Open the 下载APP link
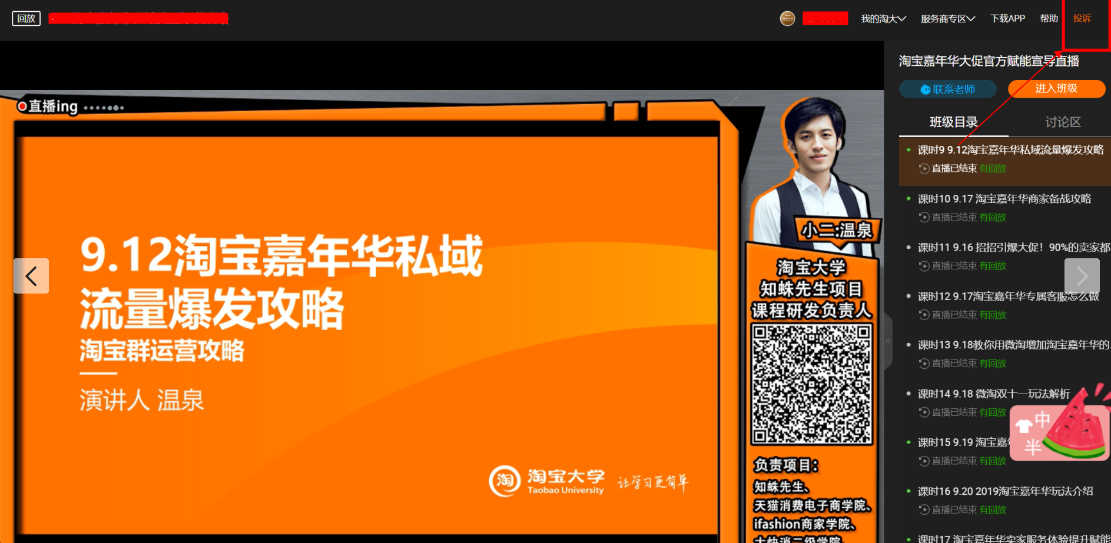Image resolution: width=1111 pixels, height=543 pixels. [1007, 19]
